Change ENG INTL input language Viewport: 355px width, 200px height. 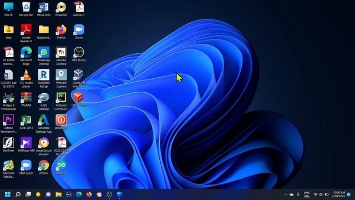307,194
